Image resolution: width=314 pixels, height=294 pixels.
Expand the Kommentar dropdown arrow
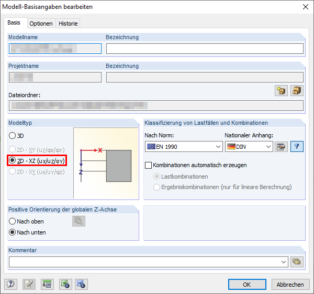click(x=284, y=262)
